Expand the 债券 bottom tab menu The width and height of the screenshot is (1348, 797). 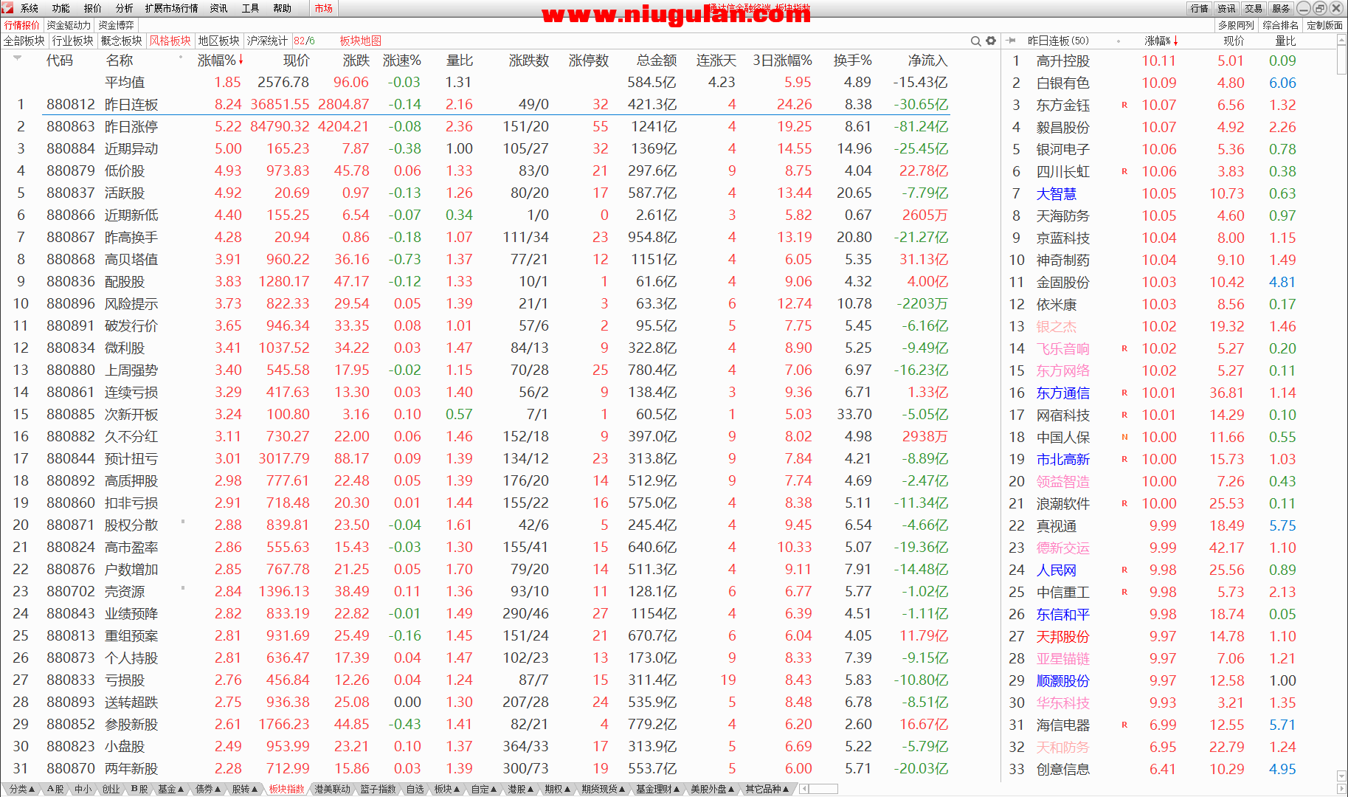click(x=209, y=789)
